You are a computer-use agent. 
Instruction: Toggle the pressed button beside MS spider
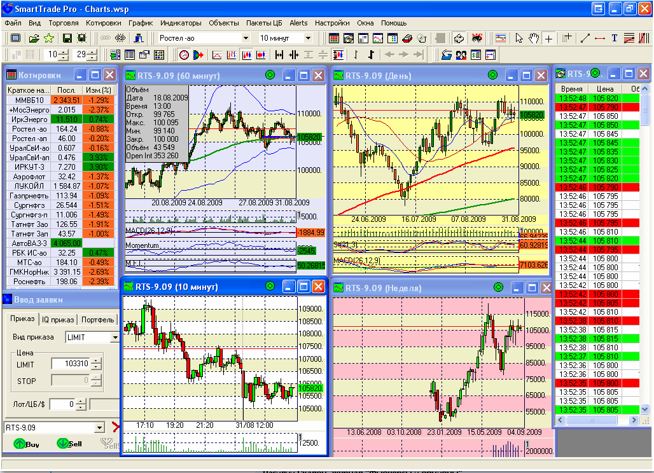[459, 38]
